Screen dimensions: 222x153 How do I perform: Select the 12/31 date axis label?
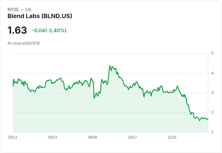pyautogui.click(x=172, y=137)
